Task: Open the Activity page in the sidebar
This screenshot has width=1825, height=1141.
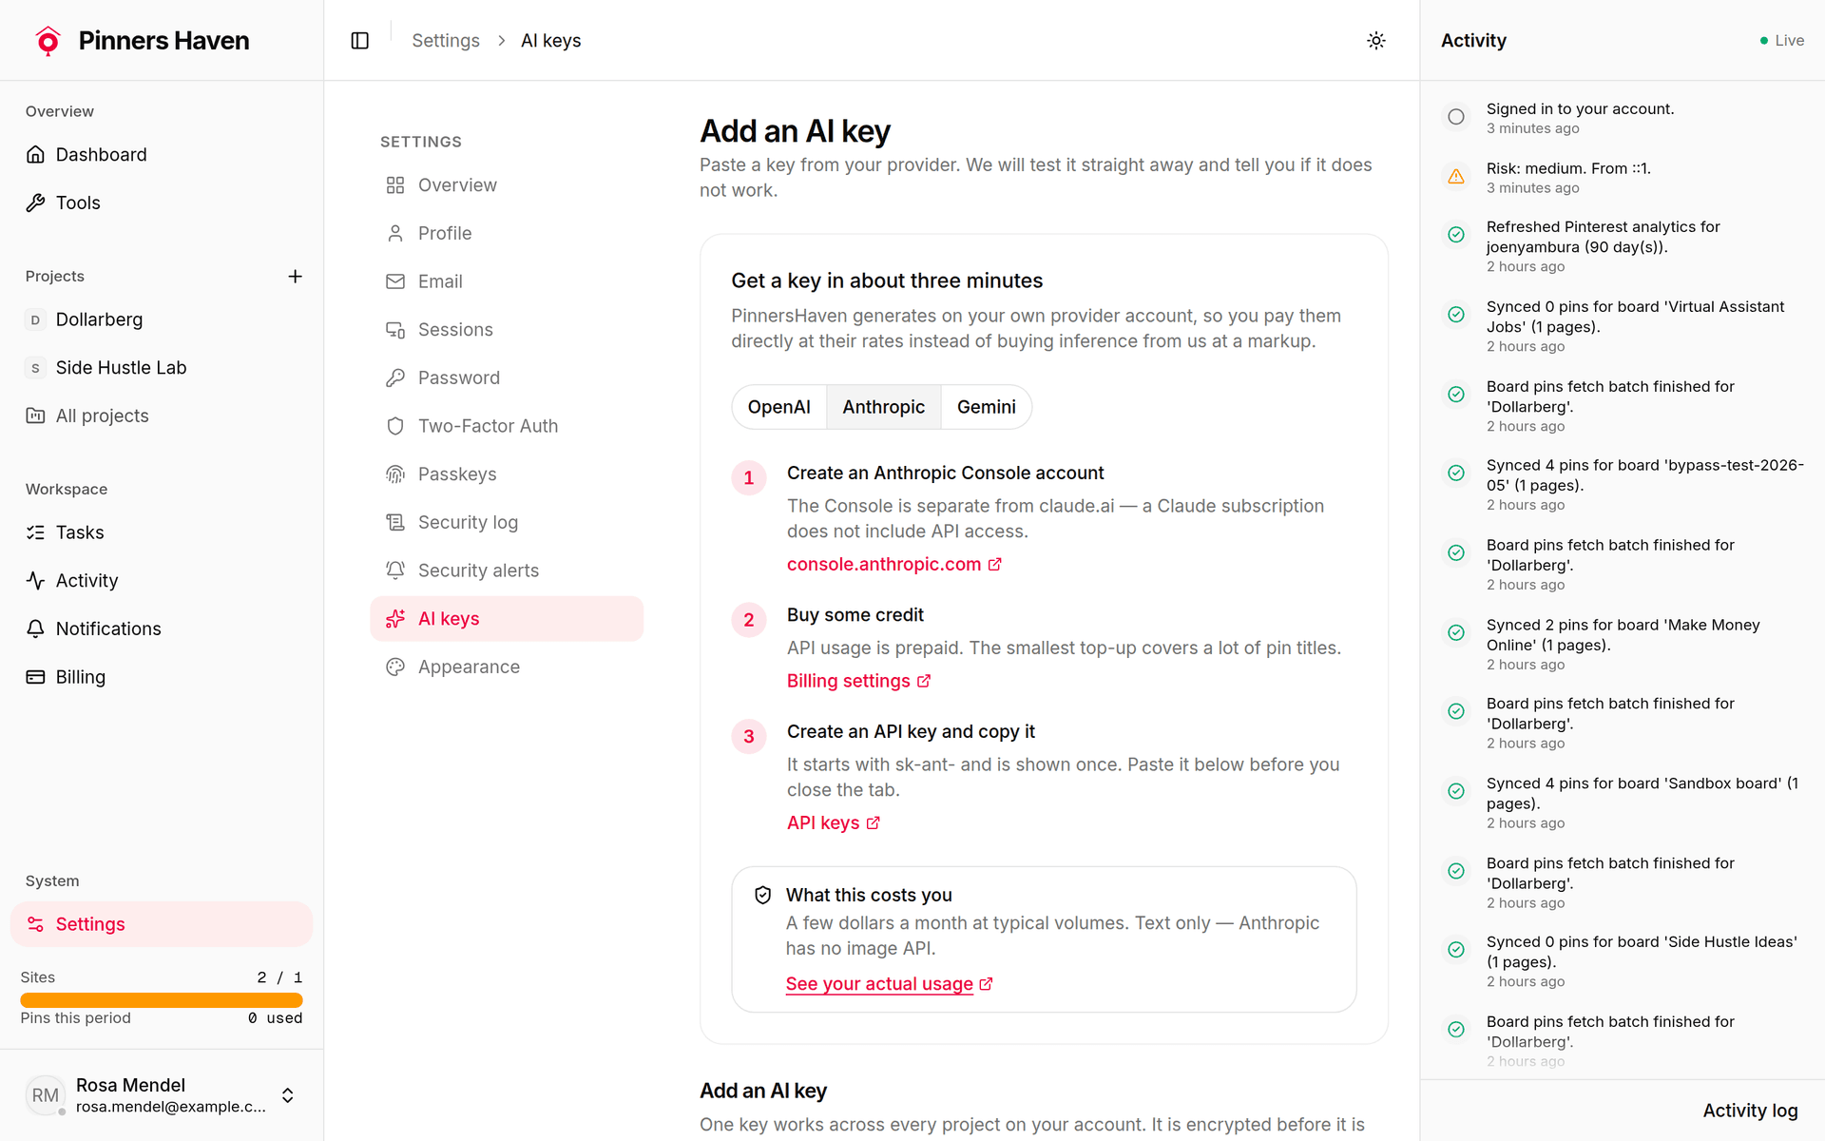Action: coord(162,580)
